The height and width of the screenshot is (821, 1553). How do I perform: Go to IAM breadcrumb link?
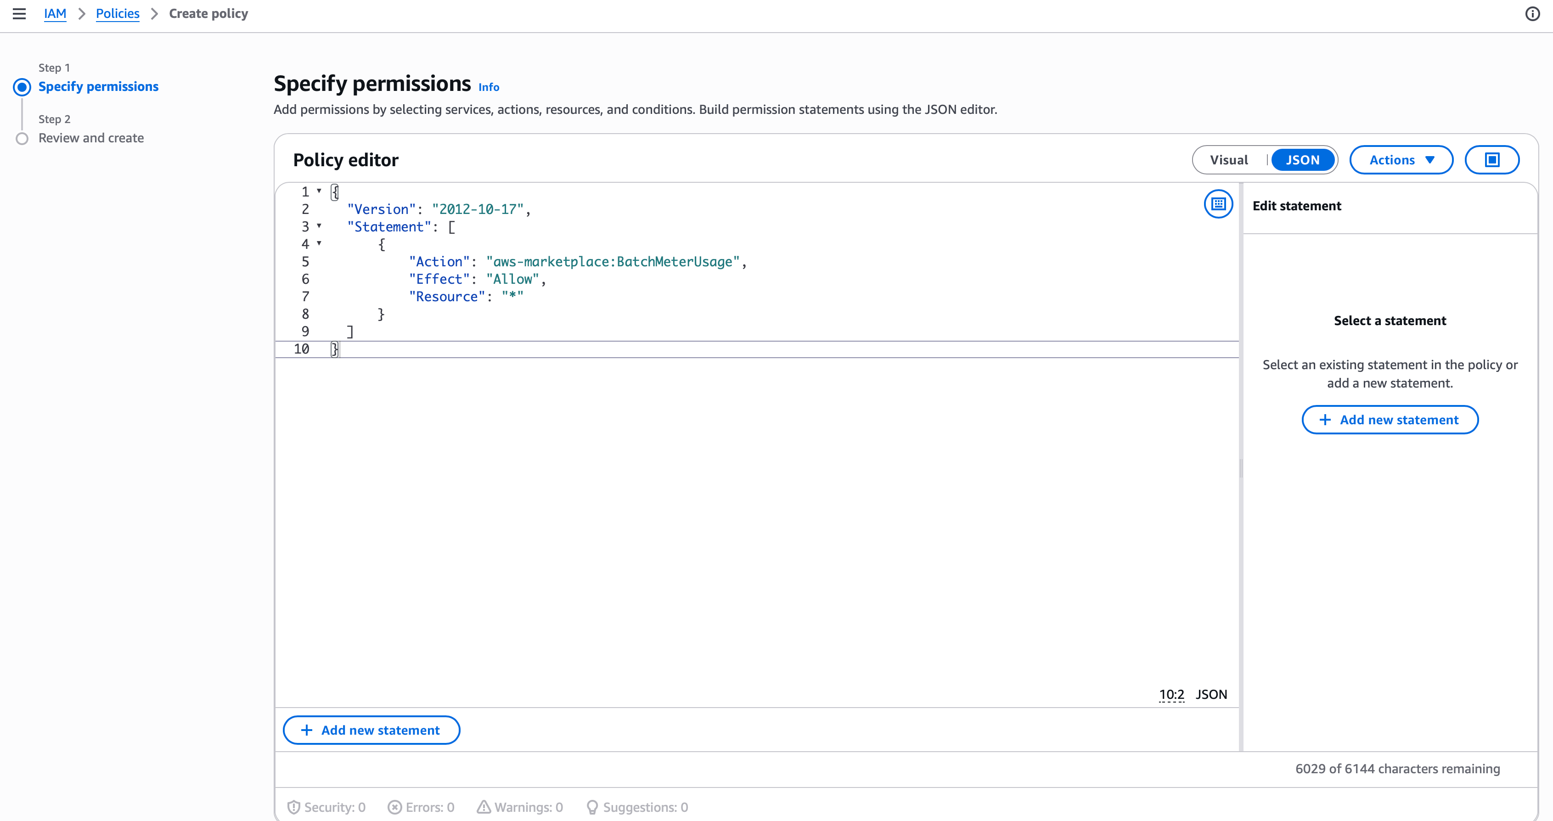tap(55, 13)
